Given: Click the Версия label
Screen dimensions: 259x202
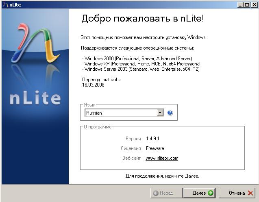Looking at the screenshot, I should point(133,139).
